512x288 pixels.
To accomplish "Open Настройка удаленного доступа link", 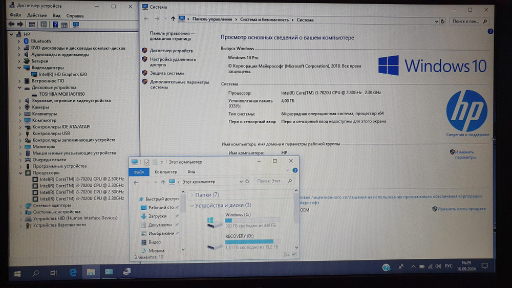I will coord(173,62).
